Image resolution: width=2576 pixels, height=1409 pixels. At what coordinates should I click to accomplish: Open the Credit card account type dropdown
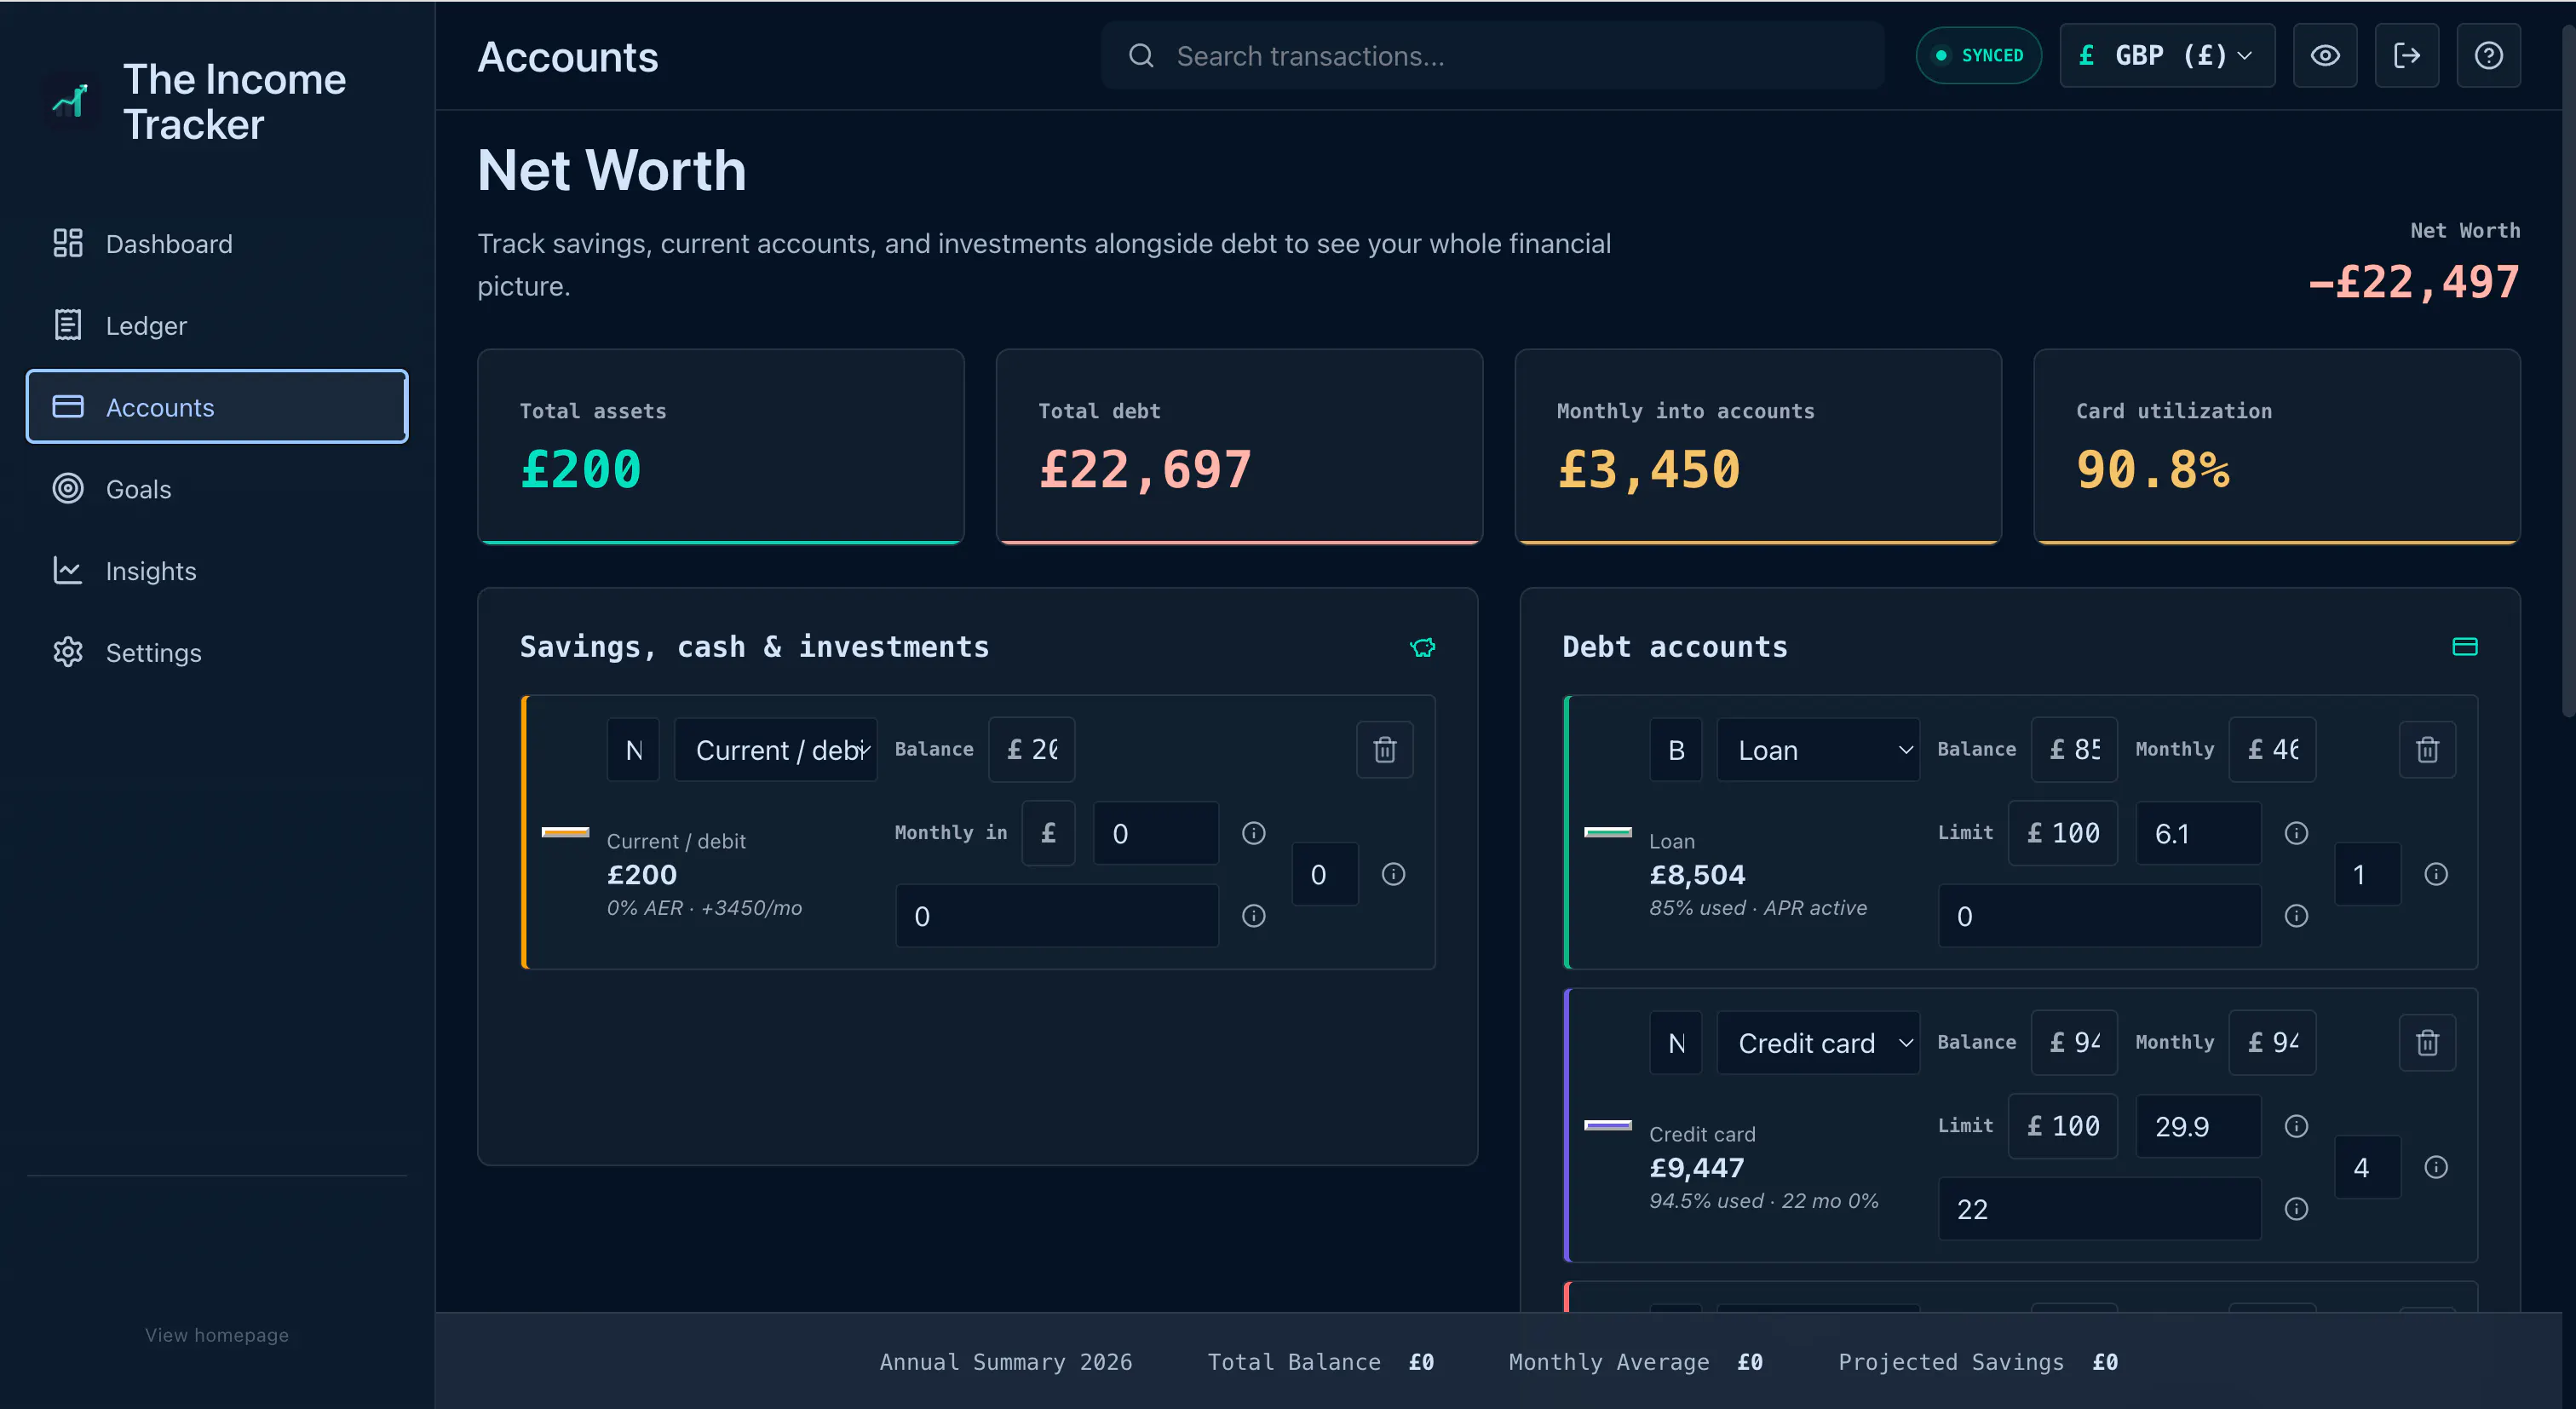(1818, 1043)
